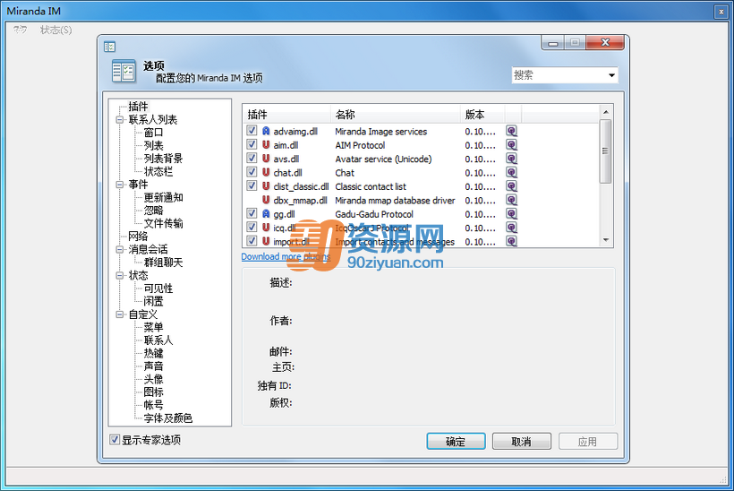The width and height of the screenshot is (734, 491).
Task: Uncheck the avs.dll plugin checkbox
Action: [252, 159]
